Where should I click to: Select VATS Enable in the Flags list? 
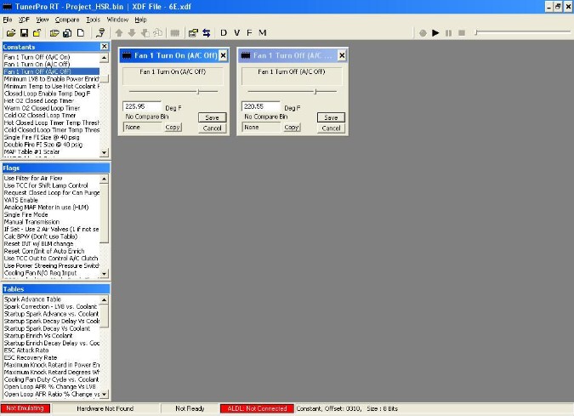(26, 200)
